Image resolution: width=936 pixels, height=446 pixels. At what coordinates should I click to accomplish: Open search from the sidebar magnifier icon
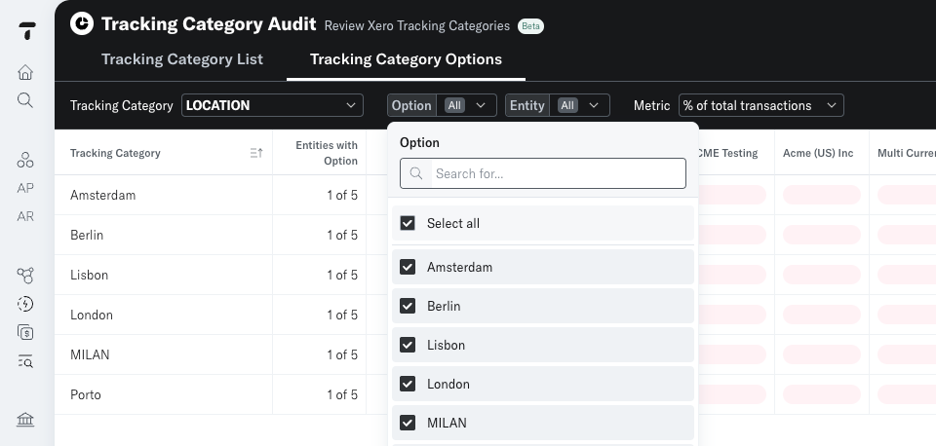[x=25, y=100]
